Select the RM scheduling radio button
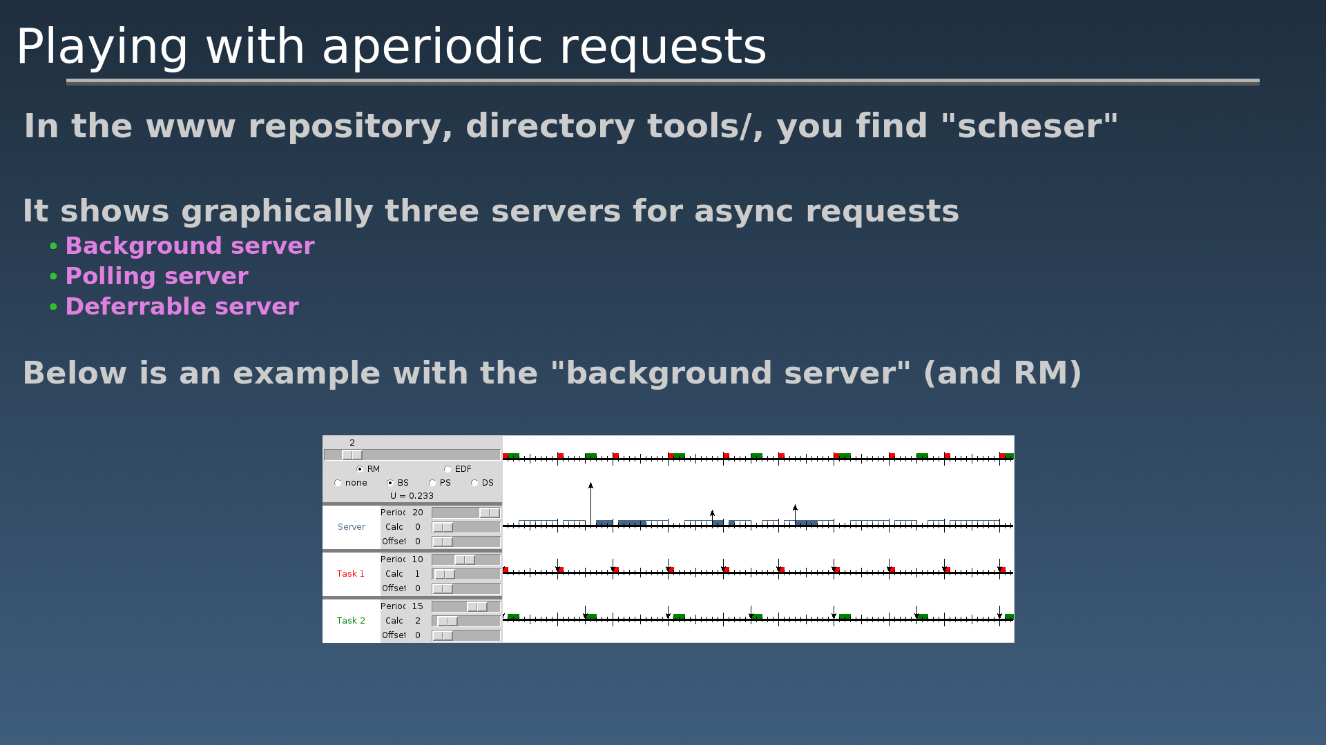The width and height of the screenshot is (1326, 745). [x=360, y=469]
